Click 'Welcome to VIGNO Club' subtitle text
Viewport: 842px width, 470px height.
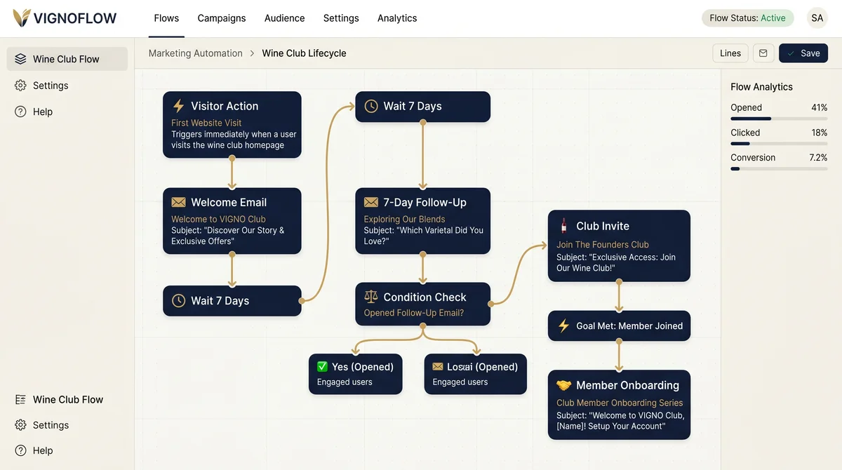[218, 219]
